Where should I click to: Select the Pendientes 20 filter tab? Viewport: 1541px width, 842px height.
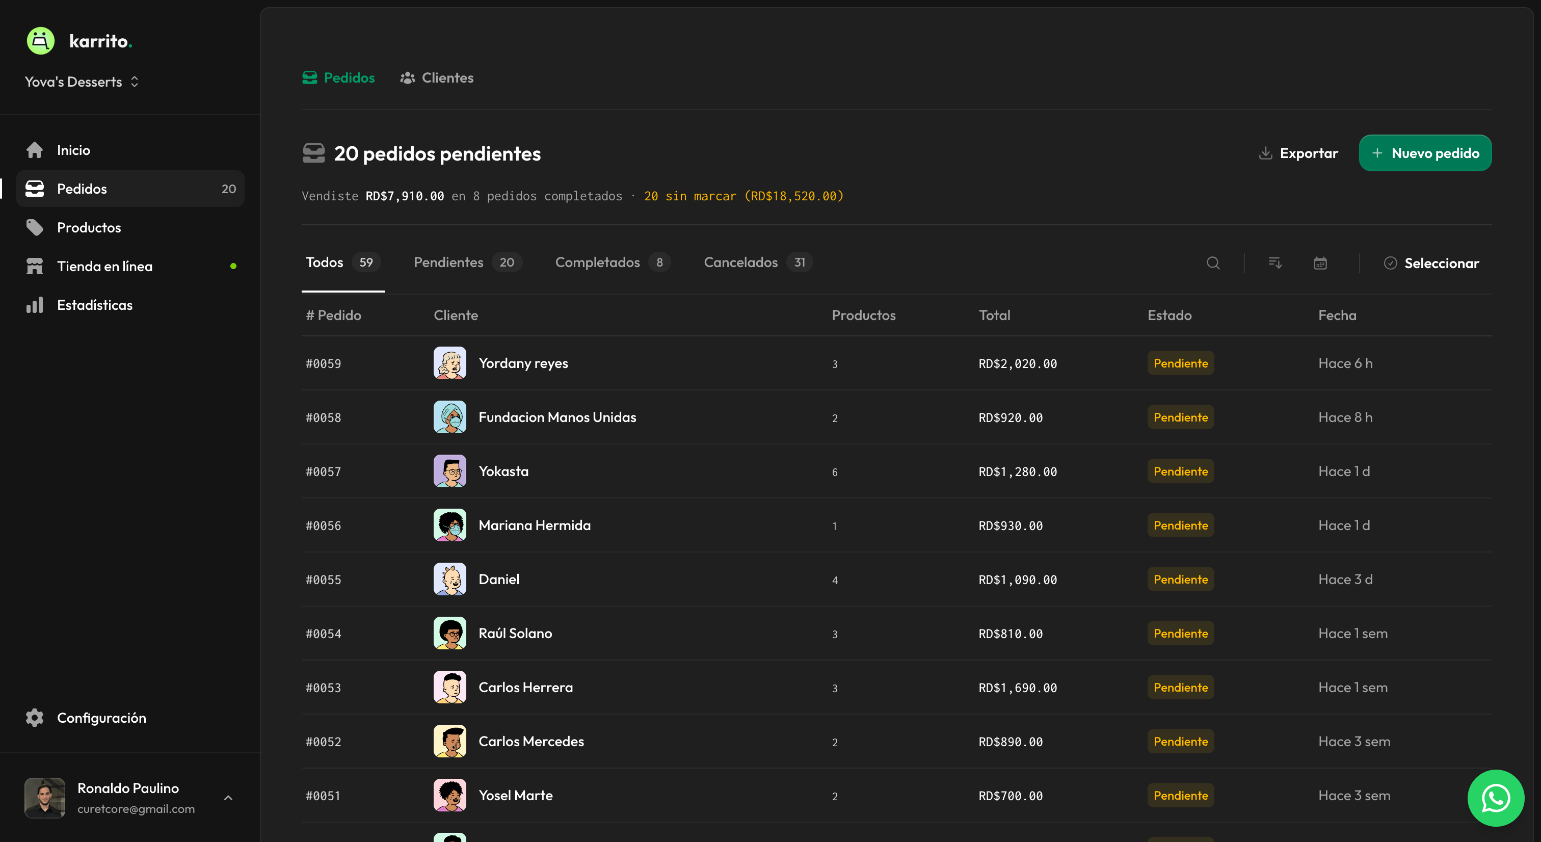pos(468,262)
